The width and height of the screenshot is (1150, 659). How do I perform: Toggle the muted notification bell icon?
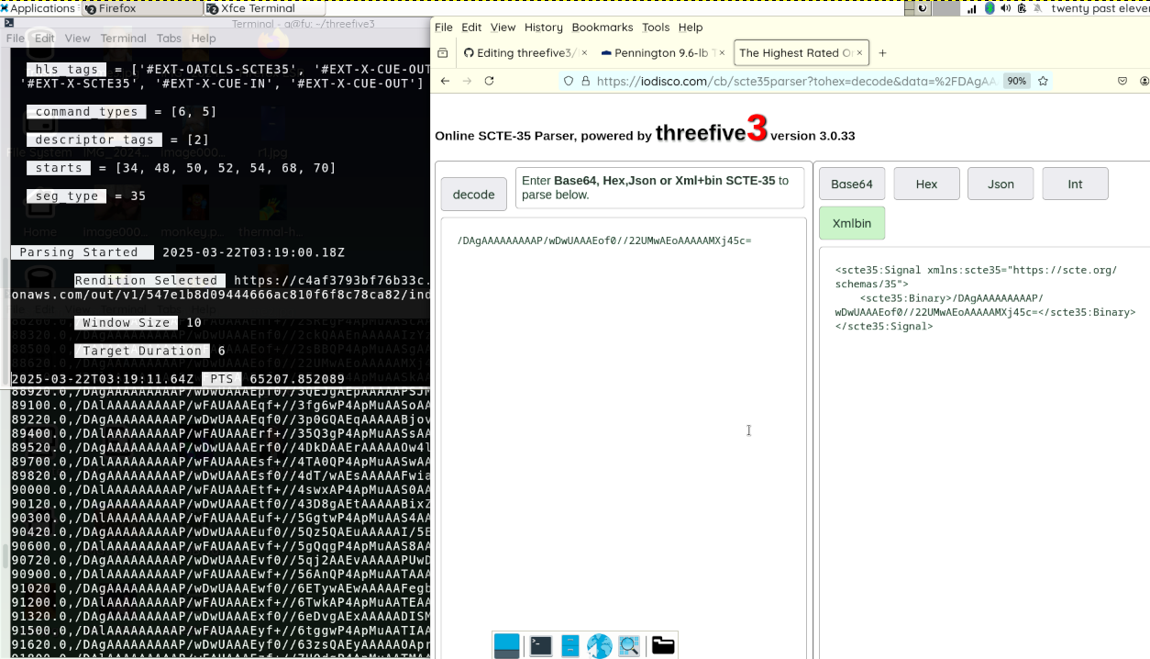(1038, 8)
